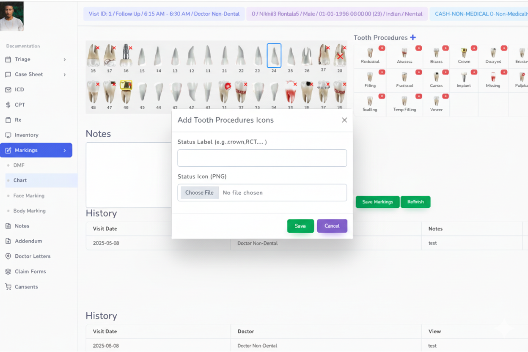Screen dimensions: 528x352
Task: Select tooth 46 with the gold crown
Action: pyautogui.click(x=126, y=92)
